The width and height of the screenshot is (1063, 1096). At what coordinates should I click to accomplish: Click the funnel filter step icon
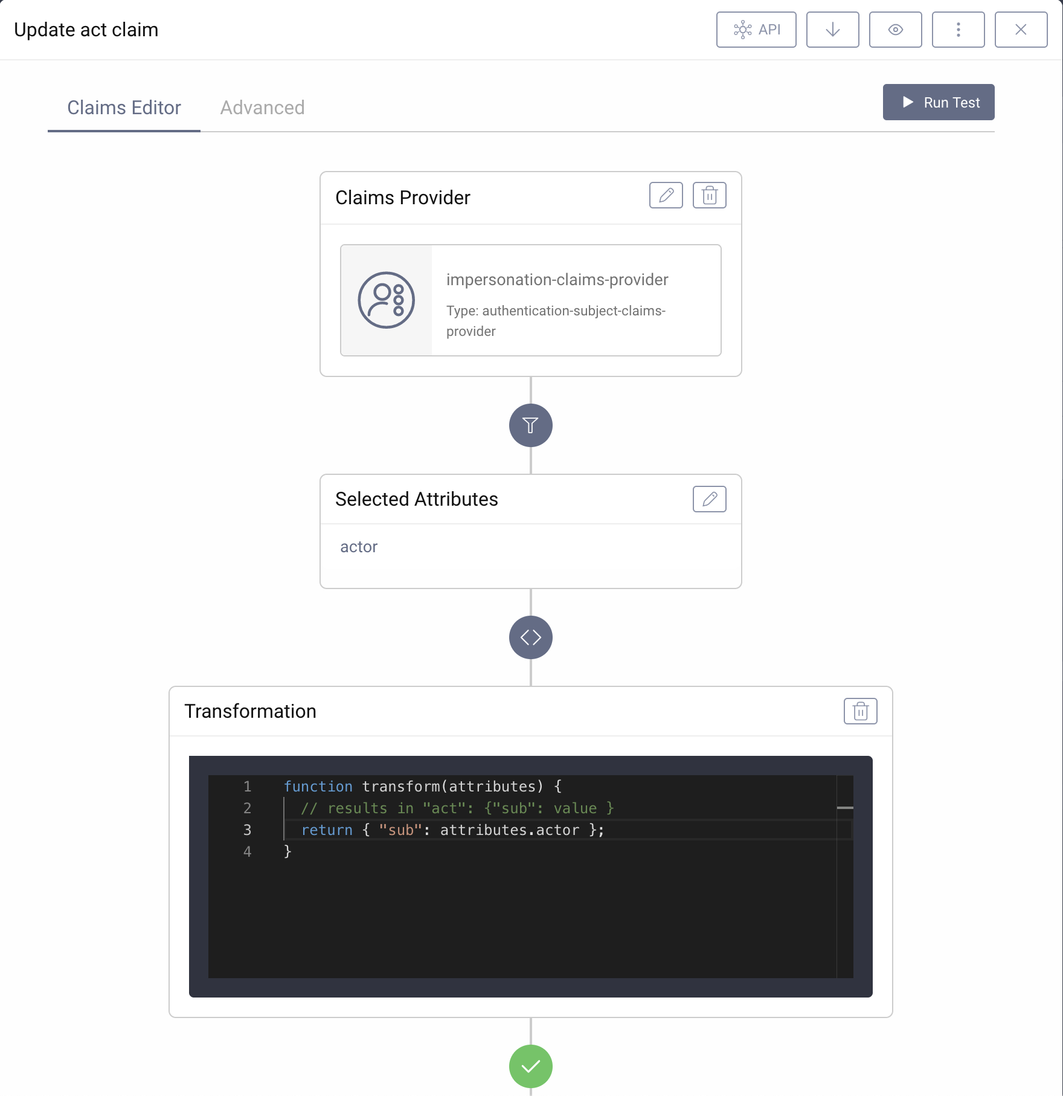(530, 425)
